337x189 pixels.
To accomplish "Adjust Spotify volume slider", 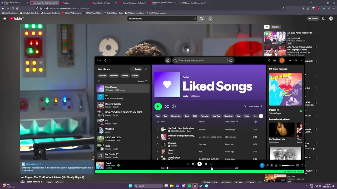I will click(x=289, y=165).
